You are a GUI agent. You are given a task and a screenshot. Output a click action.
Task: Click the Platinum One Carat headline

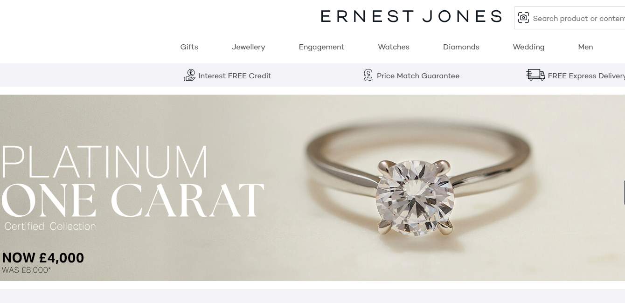point(132,182)
